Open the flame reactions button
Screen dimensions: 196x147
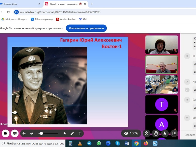(x=165, y=133)
